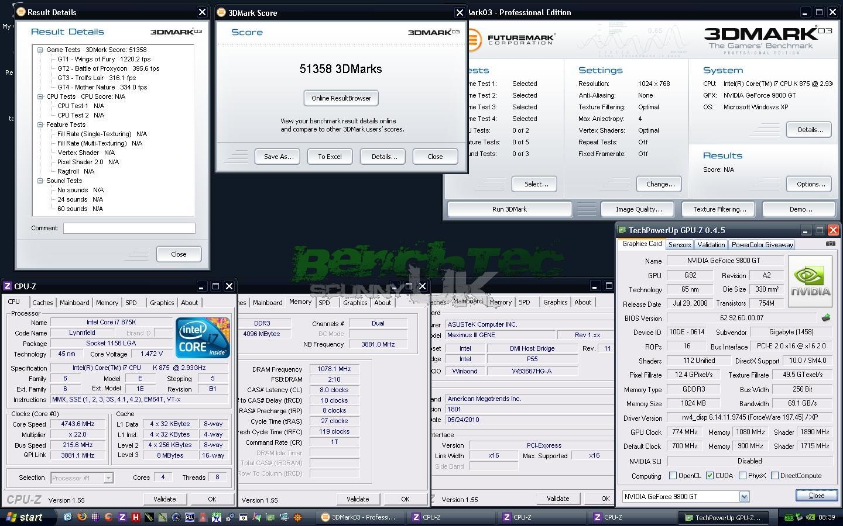Click the NVIDIA logo in GPU-Z
Screen dimensions: 843x526
pyautogui.click(x=810, y=281)
